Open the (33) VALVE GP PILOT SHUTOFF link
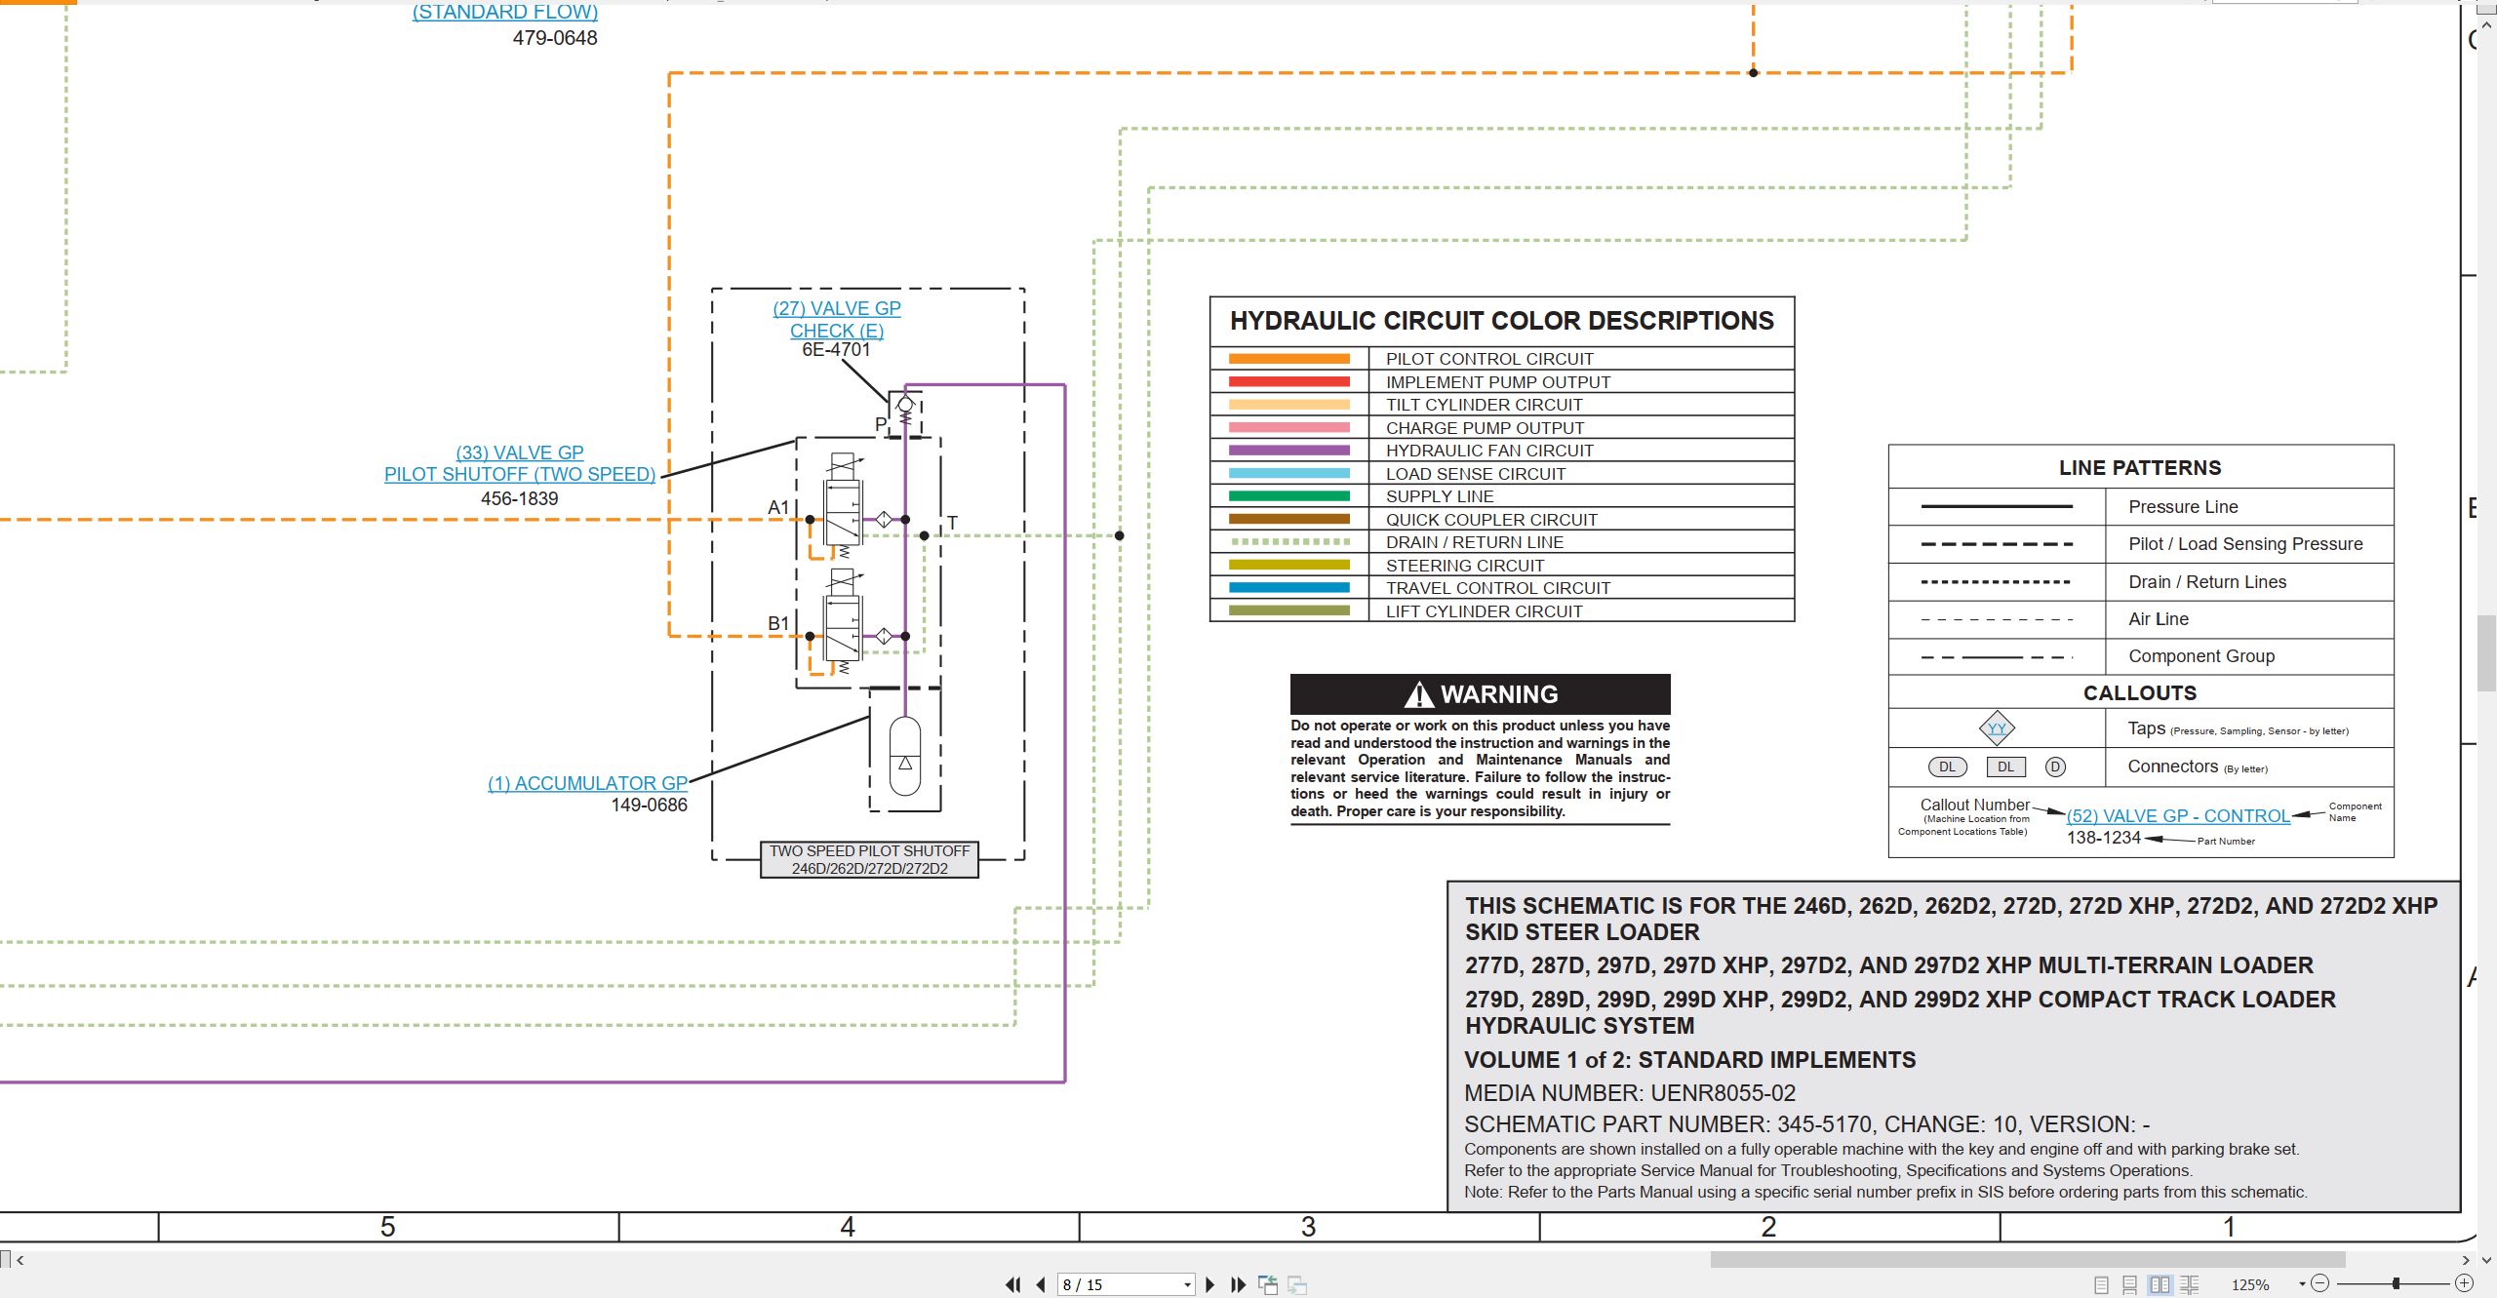 520,463
